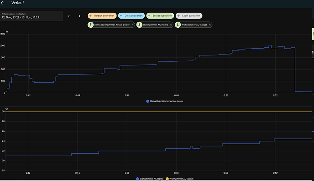Remove Wohnzimmer AC-Home entity chip
The height and width of the screenshot is (181, 314).
pos(171,25)
